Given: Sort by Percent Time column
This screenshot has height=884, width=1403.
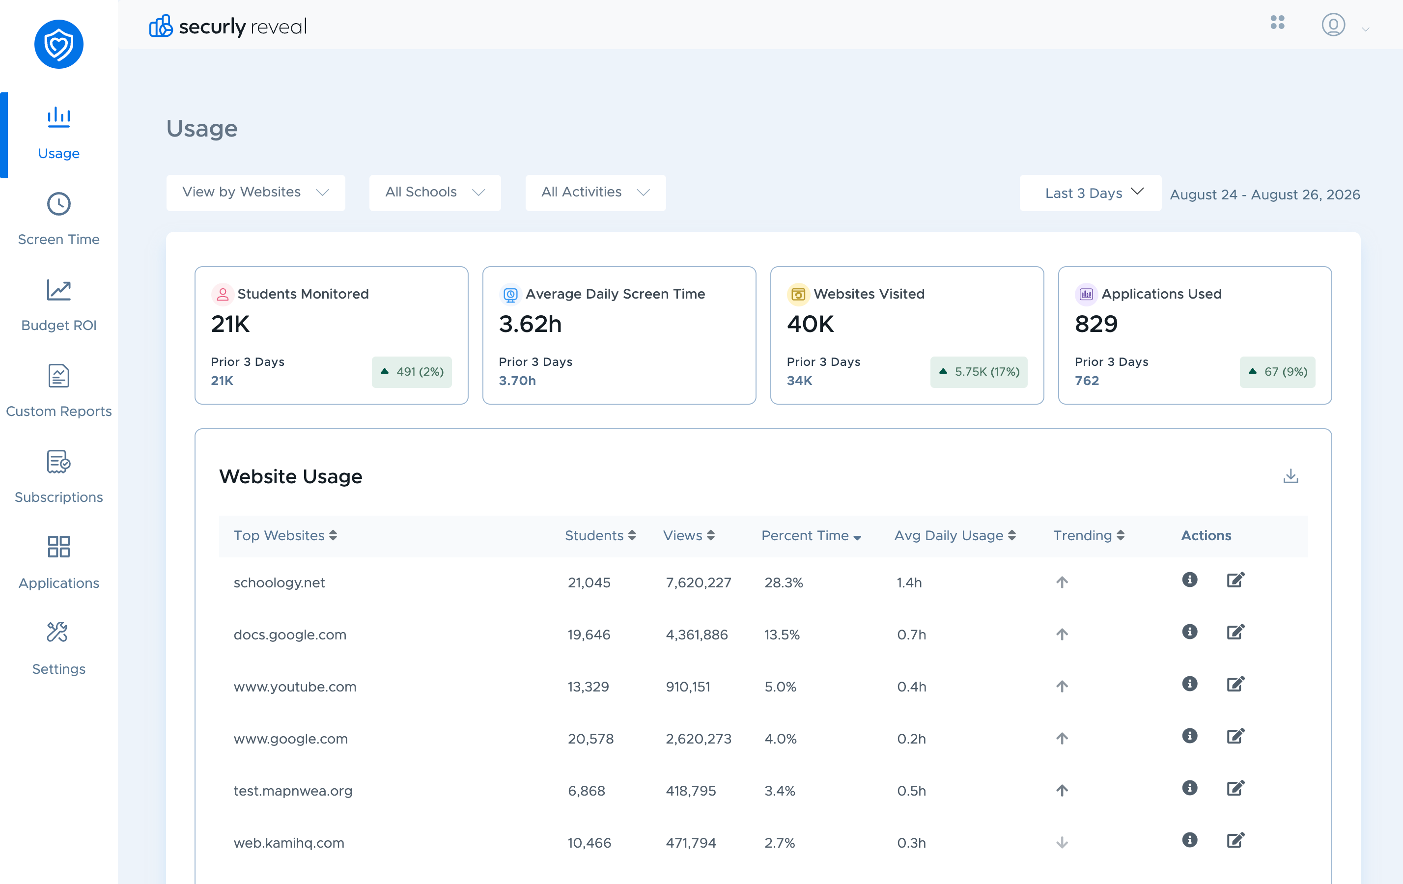Looking at the screenshot, I should tap(811, 535).
